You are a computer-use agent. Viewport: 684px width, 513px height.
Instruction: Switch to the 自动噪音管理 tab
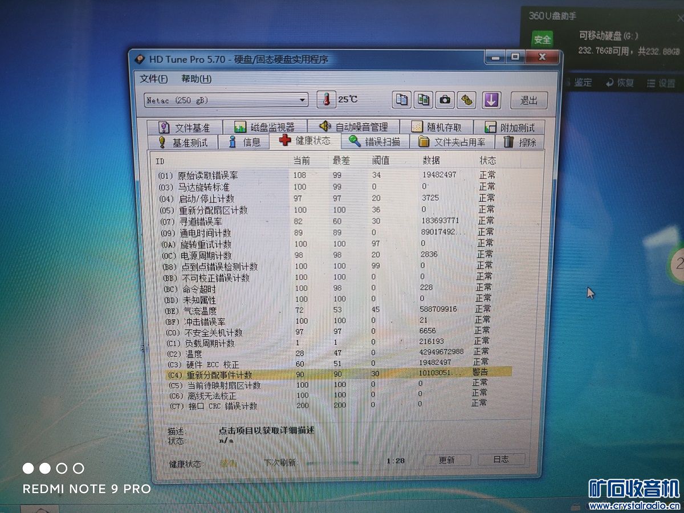click(353, 127)
